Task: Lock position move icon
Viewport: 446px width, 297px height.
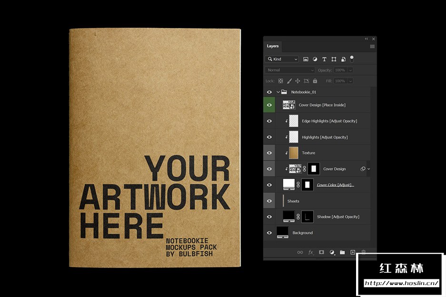Action: 297,81
